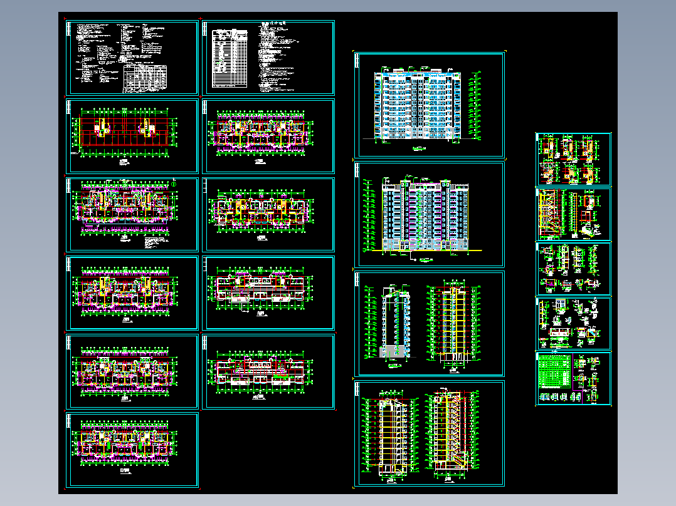Click the green circled number marker on the floor plan

[174, 184]
